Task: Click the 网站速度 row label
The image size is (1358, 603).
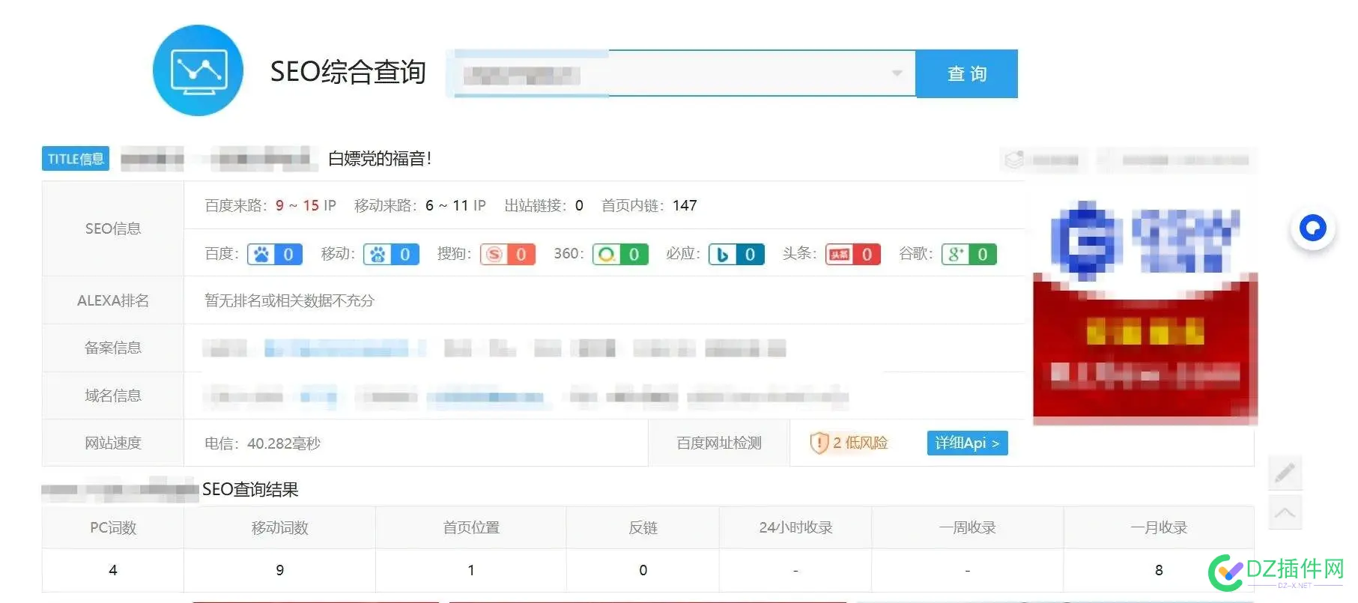Action: pos(113,443)
